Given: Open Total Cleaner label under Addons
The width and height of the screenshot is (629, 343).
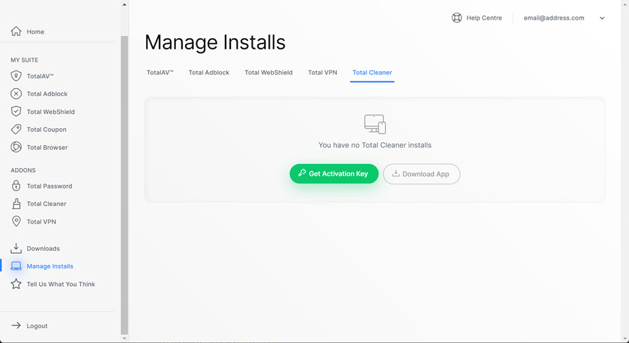Looking at the screenshot, I should [47, 204].
